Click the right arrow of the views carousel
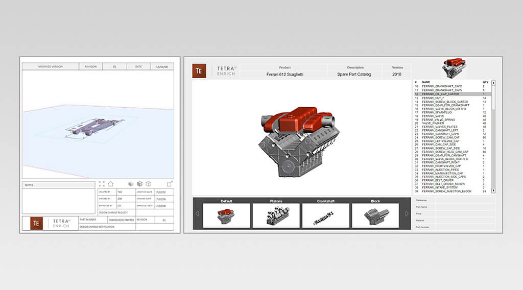523x290 pixels. (x=407, y=213)
